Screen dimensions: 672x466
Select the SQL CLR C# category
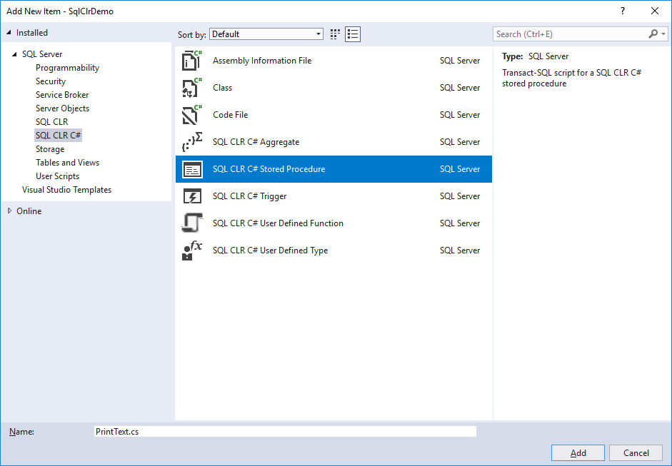point(58,136)
